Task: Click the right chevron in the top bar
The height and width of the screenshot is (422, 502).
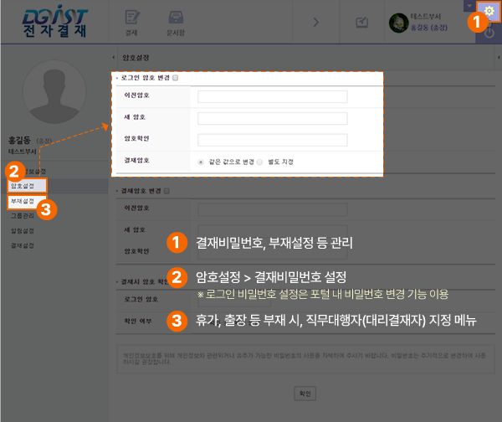Action: [316, 22]
